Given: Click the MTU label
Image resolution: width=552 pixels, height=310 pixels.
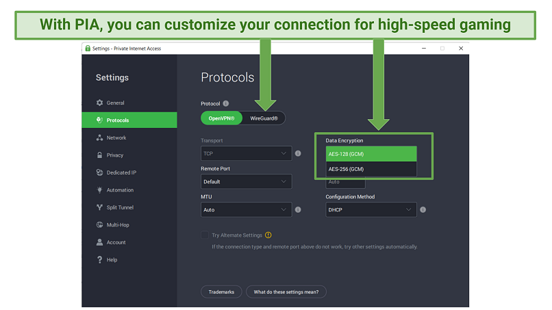Looking at the screenshot, I should 206,196.
